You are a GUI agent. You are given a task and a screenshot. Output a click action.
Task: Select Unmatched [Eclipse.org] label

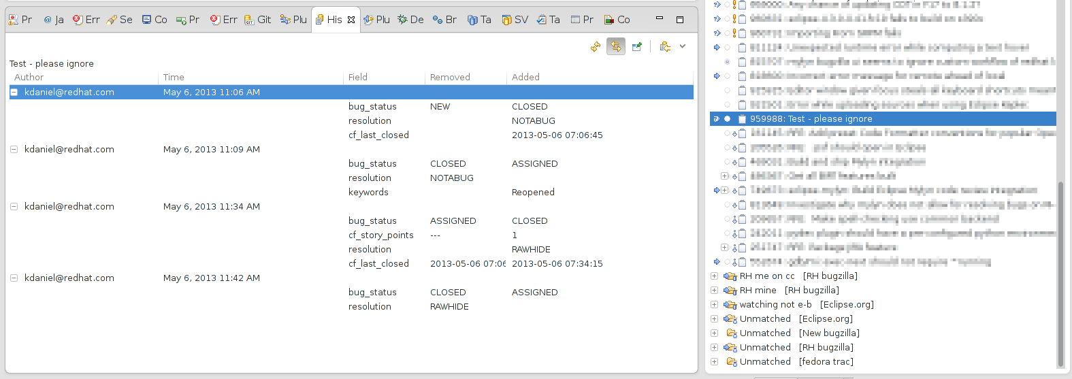pos(796,318)
